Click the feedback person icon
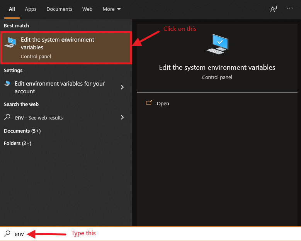The image size is (301, 241). pyautogui.click(x=274, y=9)
